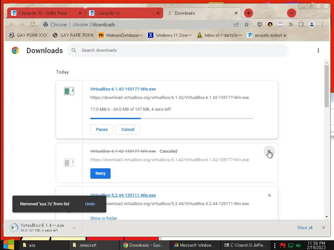334x250 pixels.
Task: Open the Windows Start button
Action: point(8,245)
